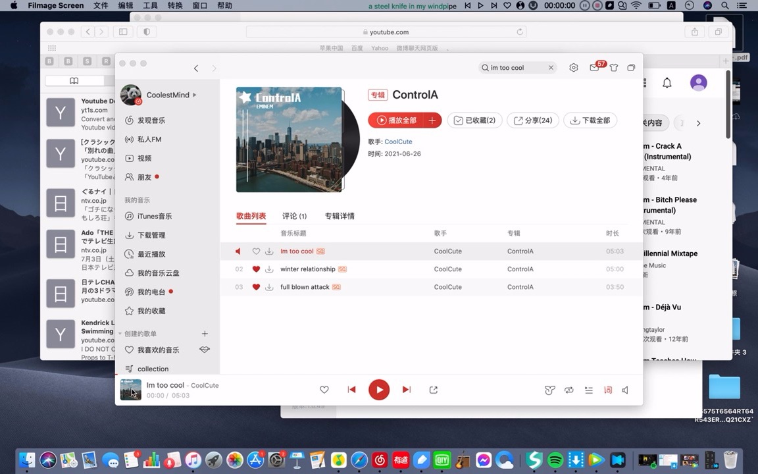Click 下载全部 button
This screenshot has height=474, width=758.
pyautogui.click(x=590, y=120)
